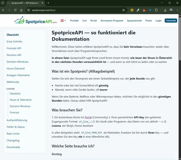
Task: Click the browser forward arrow
Action: [9, 10]
